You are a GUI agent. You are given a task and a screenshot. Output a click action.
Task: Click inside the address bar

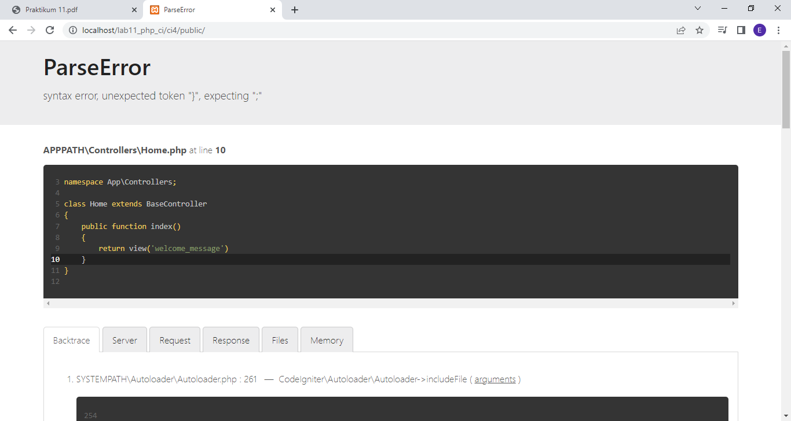pos(232,29)
